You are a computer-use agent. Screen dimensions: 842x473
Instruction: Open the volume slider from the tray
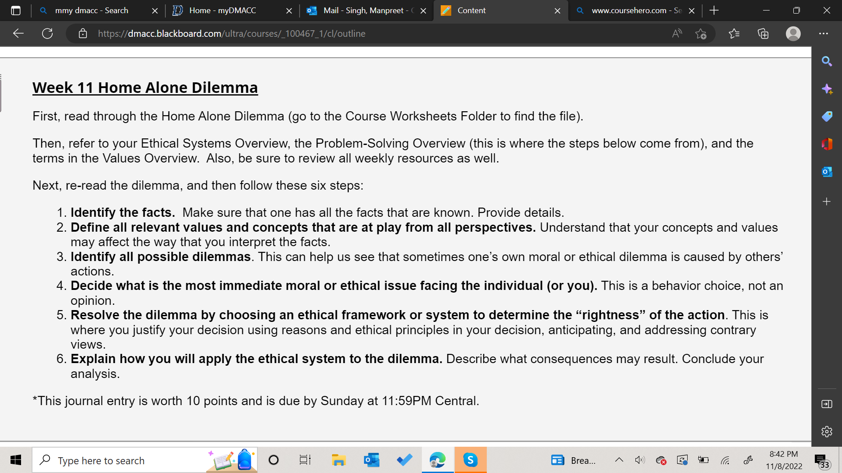639,460
